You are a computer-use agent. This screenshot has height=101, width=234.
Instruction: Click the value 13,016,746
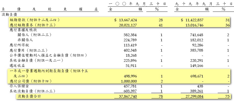pos(194,25)
